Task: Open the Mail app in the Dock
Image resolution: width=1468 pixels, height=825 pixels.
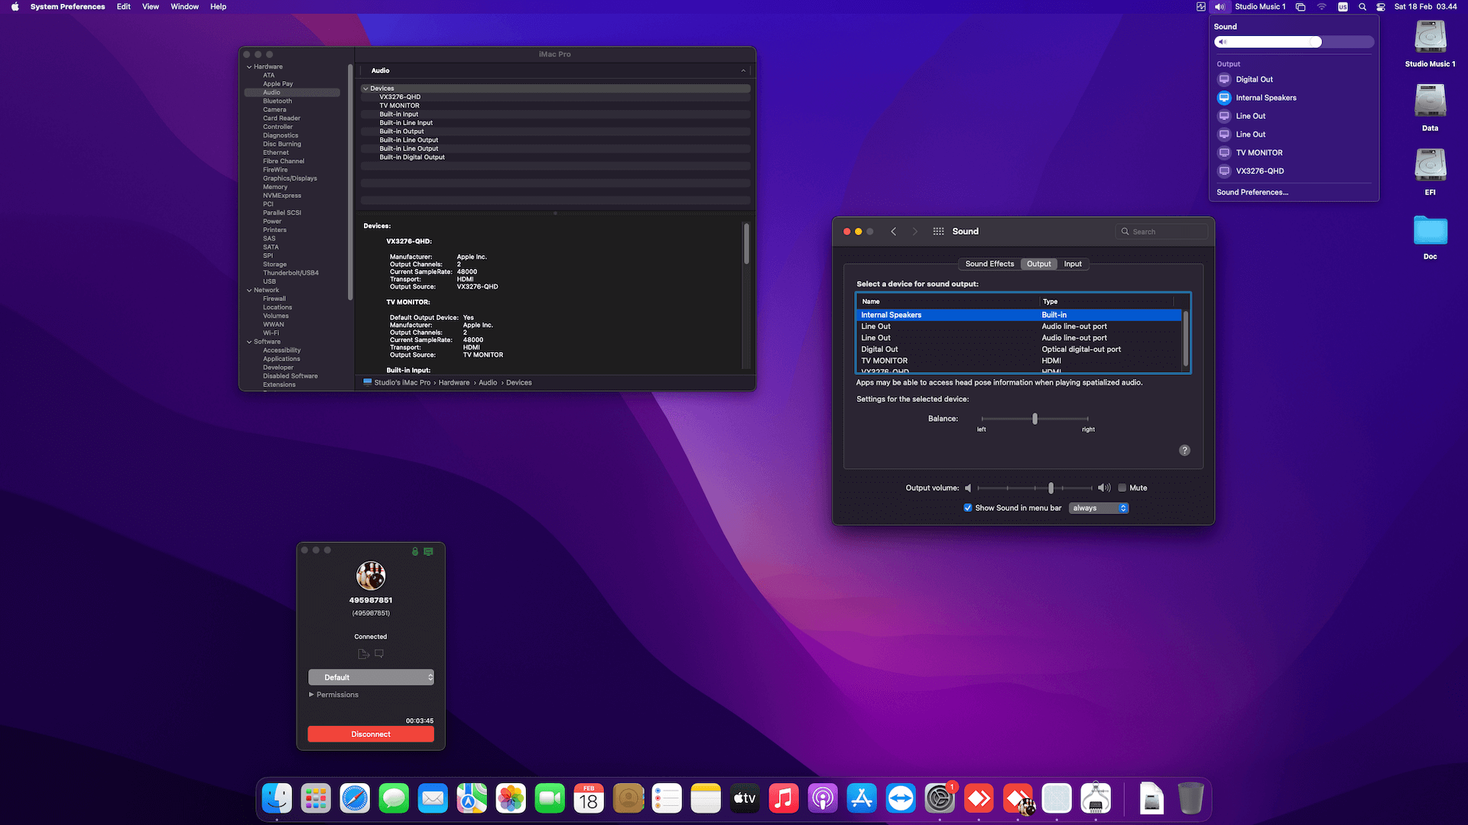Action: (x=433, y=799)
